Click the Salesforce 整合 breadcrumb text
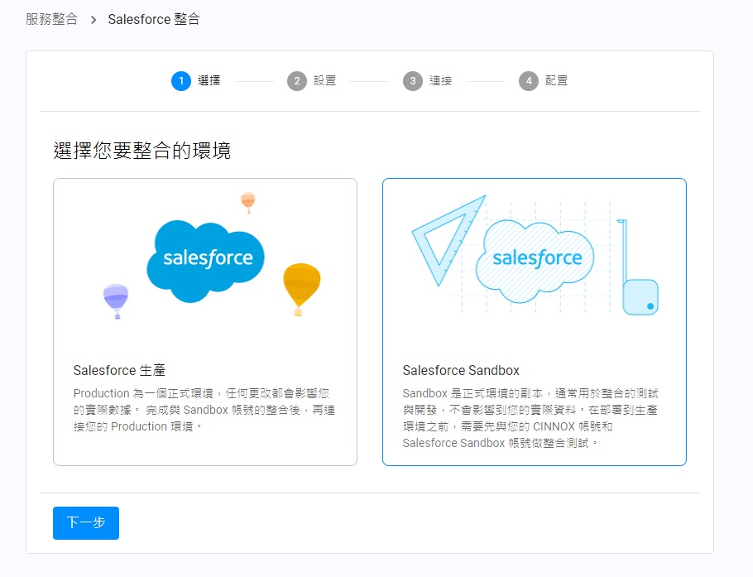Screen dimensions: 753x577 coord(154,19)
